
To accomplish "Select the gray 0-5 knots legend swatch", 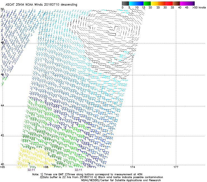I will (x=125, y=3).
